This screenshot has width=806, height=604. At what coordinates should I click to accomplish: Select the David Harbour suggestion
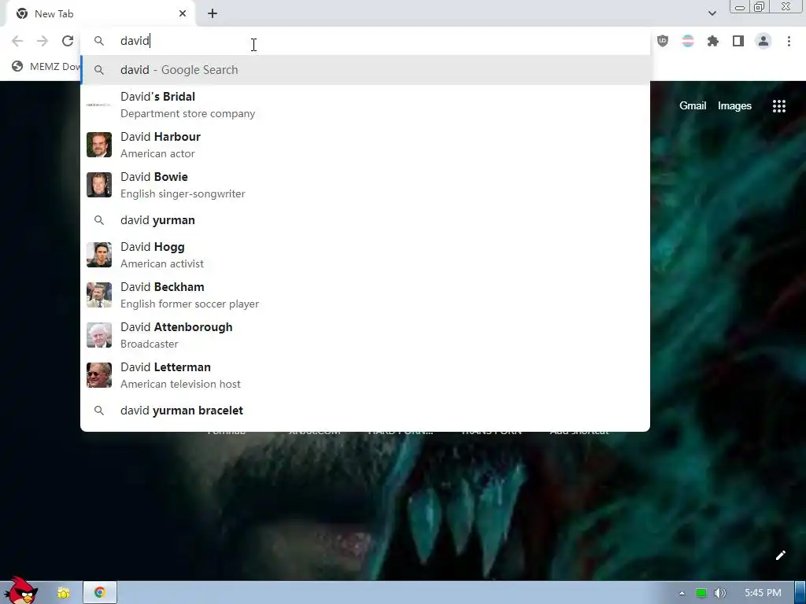point(365,145)
